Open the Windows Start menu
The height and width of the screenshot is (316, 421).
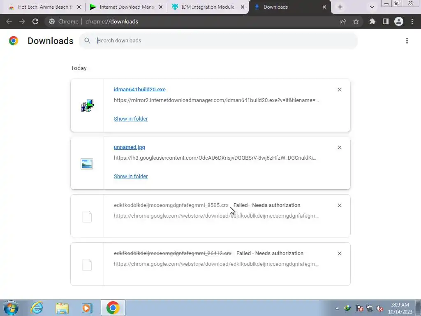[11, 308]
